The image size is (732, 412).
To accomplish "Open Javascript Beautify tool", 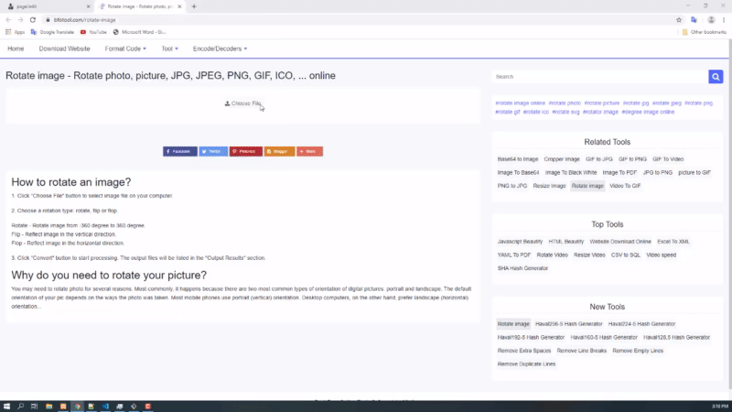I will (520, 242).
